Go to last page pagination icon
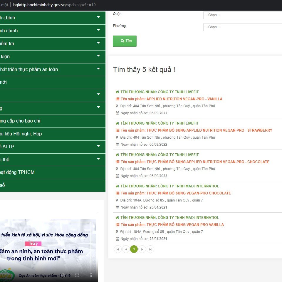Viewport: 282px width, 282px height. click(150, 249)
